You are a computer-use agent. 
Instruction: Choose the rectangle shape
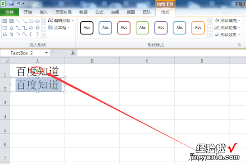coord(31,21)
